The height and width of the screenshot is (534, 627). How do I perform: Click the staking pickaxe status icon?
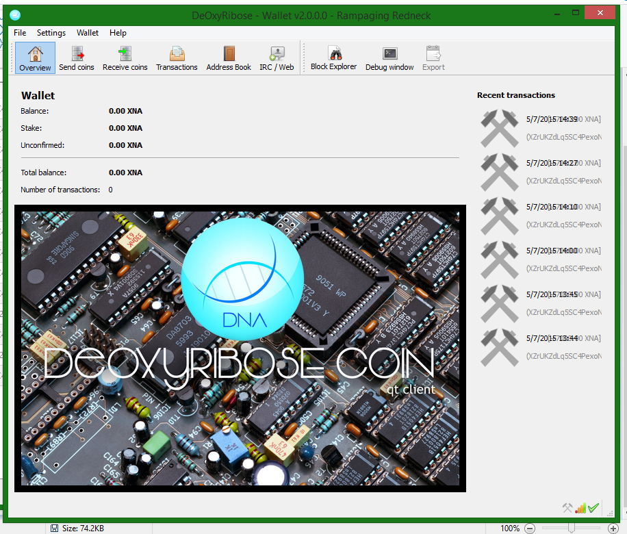click(x=567, y=508)
